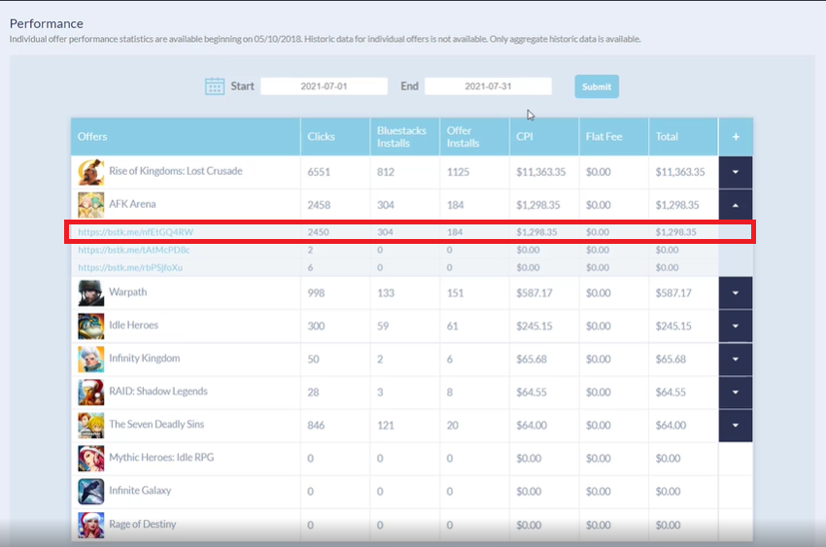Viewport: 826px width, 547px height.
Task: Click Rise of Kingdoms game icon
Action: [x=91, y=172]
